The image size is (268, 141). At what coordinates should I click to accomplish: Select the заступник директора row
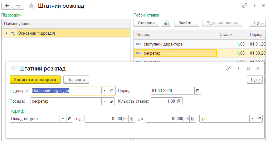[x=200, y=44]
